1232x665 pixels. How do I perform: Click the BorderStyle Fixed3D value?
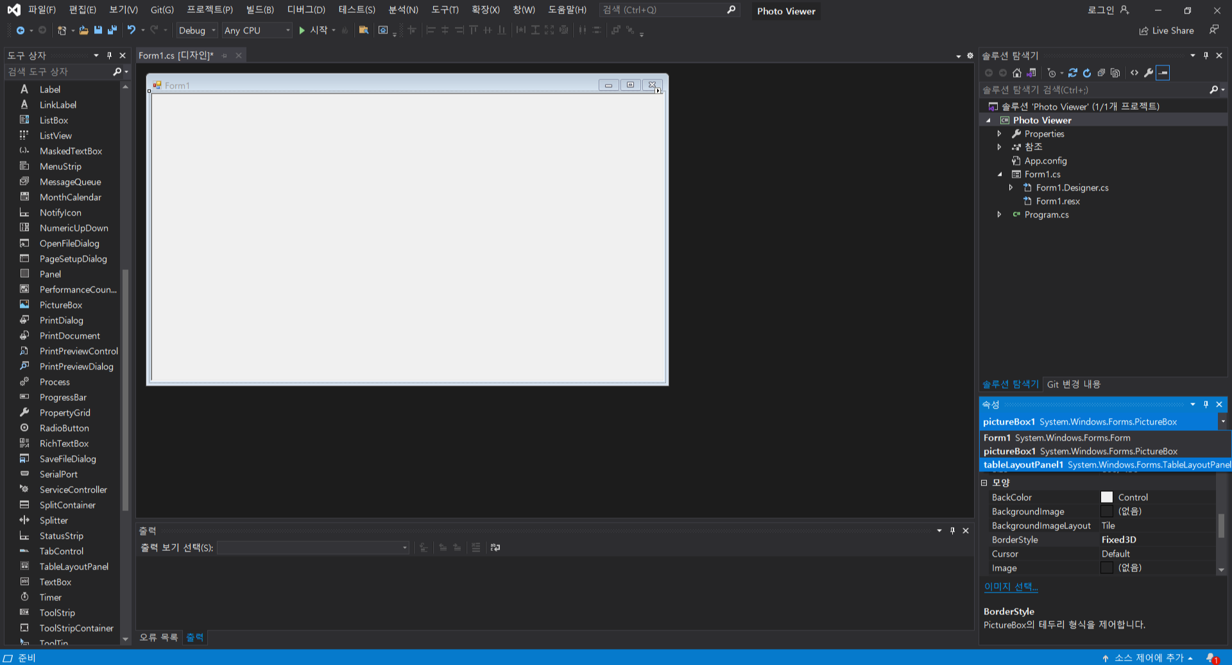(x=1119, y=540)
